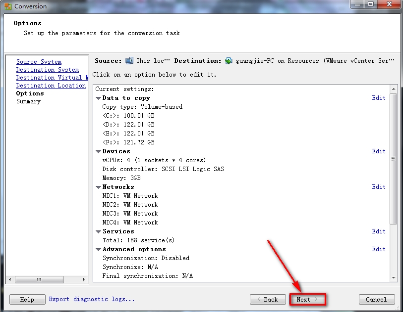Click the settings list scroll up arrow
Image resolution: width=403 pixels, height=312 pixels.
(x=394, y=89)
